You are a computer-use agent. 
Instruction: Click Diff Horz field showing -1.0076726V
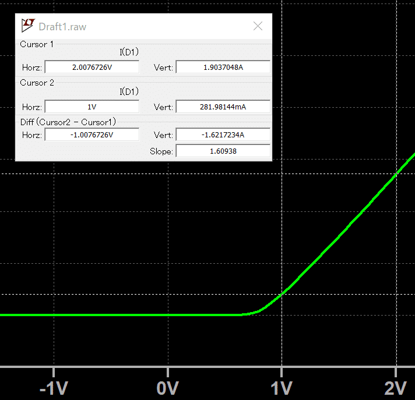[92, 135]
